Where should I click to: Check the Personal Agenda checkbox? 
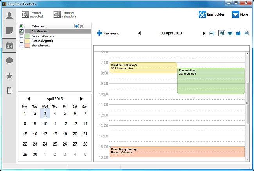click(x=21, y=41)
